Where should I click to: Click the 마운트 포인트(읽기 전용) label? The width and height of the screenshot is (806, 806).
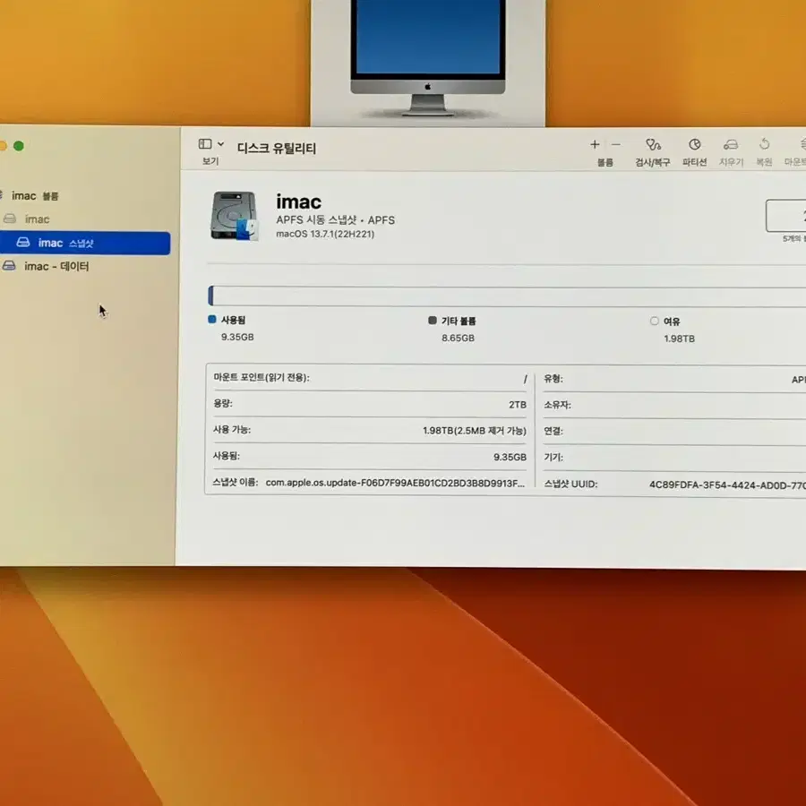[262, 377]
